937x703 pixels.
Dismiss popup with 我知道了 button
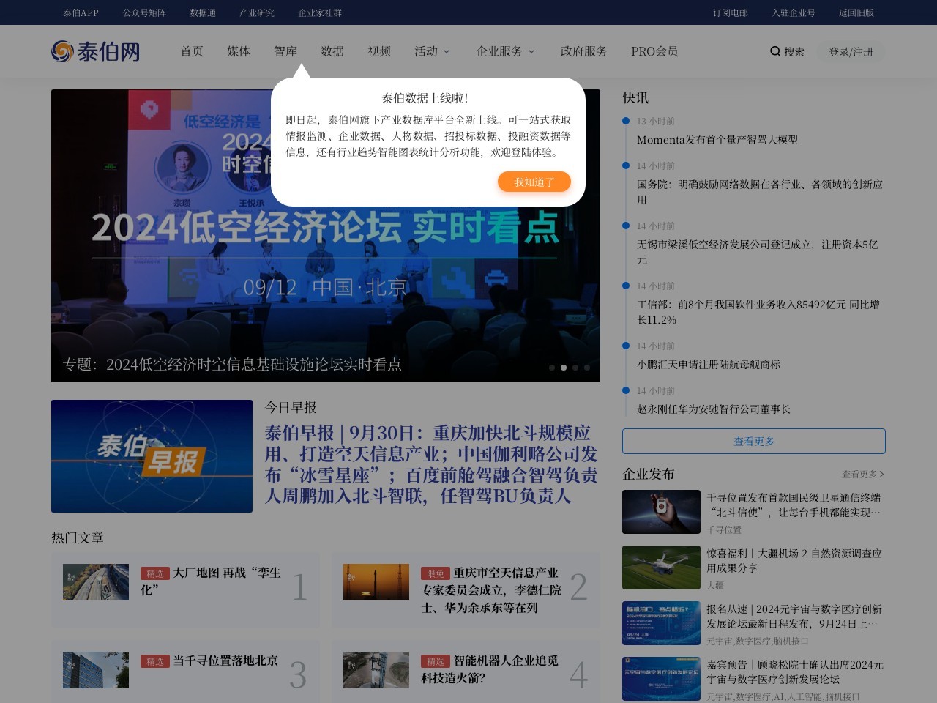click(x=534, y=182)
